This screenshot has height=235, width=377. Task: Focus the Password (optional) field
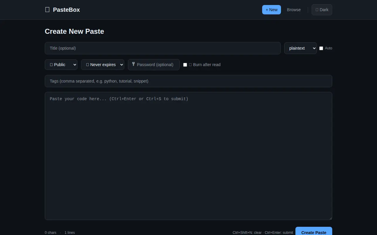(x=154, y=65)
